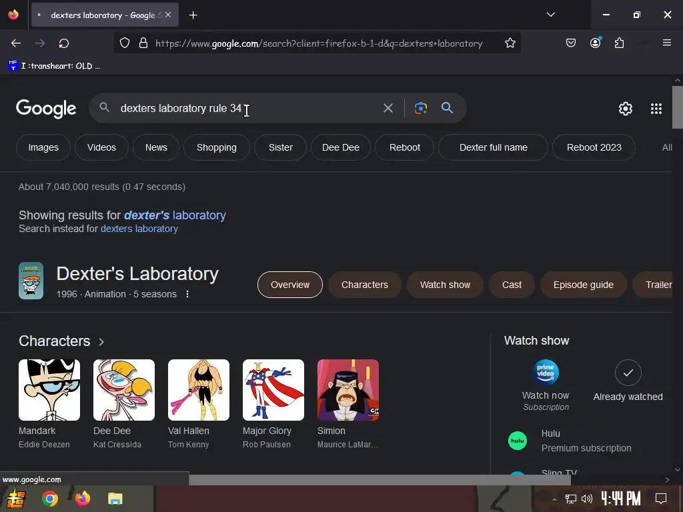Open the three-dot menu beside 5 seasons
This screenshot has height=512, width=683.
point(187,294)
